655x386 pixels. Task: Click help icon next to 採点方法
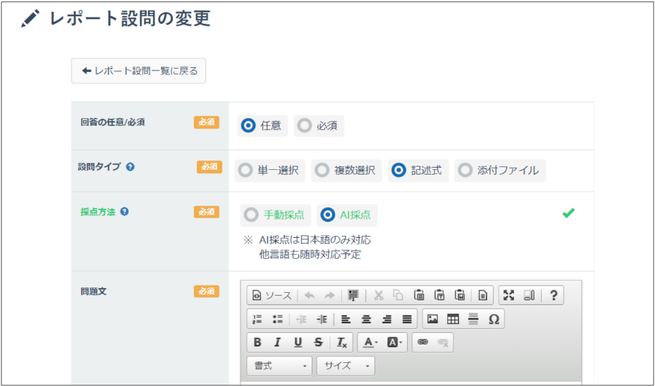(125, 211)
